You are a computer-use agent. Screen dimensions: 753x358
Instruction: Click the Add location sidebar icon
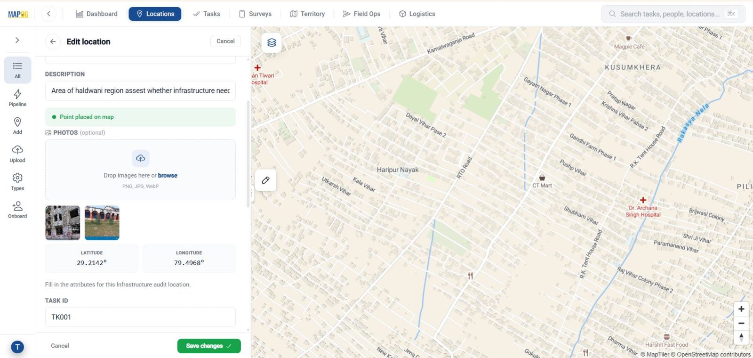(17, 126)
